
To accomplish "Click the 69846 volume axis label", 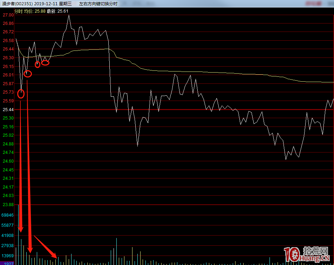I will [7, 215].
